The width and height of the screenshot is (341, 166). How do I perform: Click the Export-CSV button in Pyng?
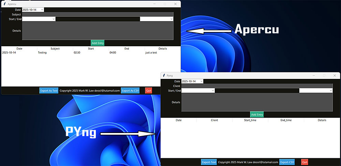[287, 162]
